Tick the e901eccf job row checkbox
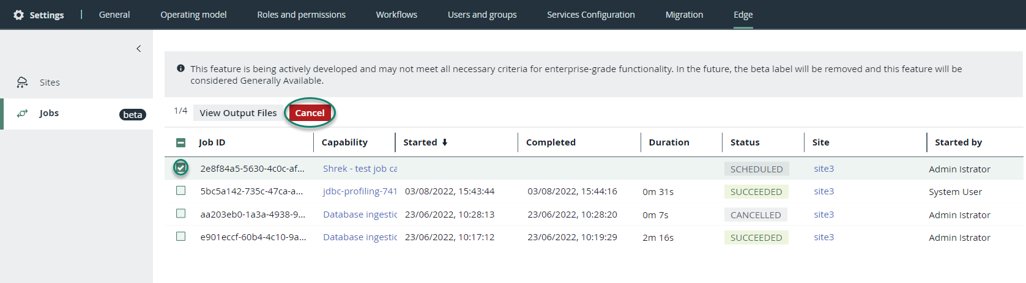The width and height of the screenshot is (1026, 283). click(180, 237)
